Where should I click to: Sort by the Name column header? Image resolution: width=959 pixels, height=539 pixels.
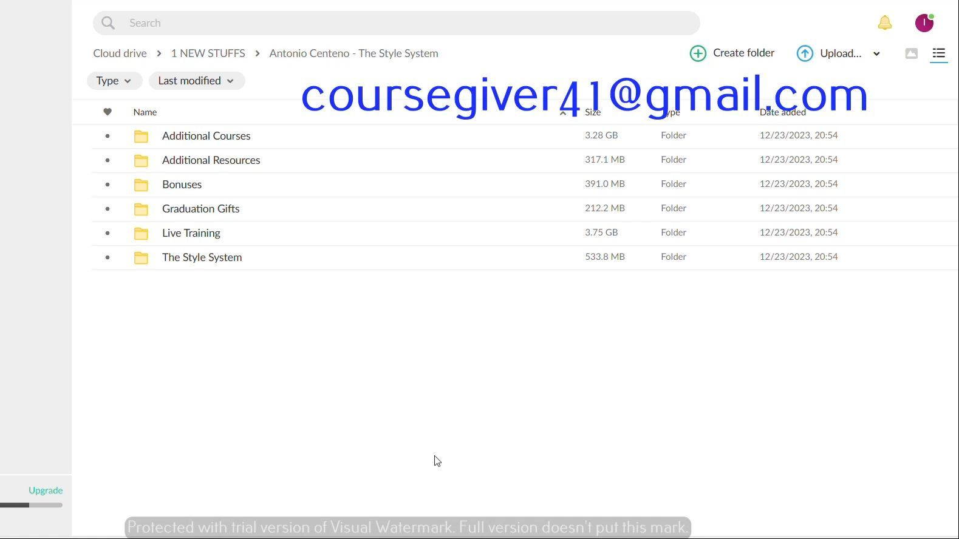point(145,112)
